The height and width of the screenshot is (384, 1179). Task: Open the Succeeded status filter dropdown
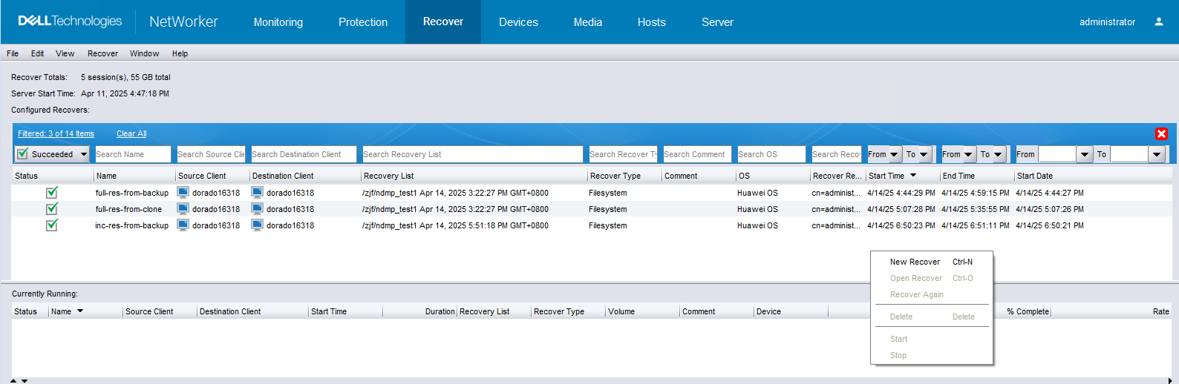(x=83, y=154)
